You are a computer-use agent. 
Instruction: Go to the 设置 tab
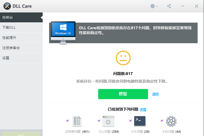(x=21, y=58)
